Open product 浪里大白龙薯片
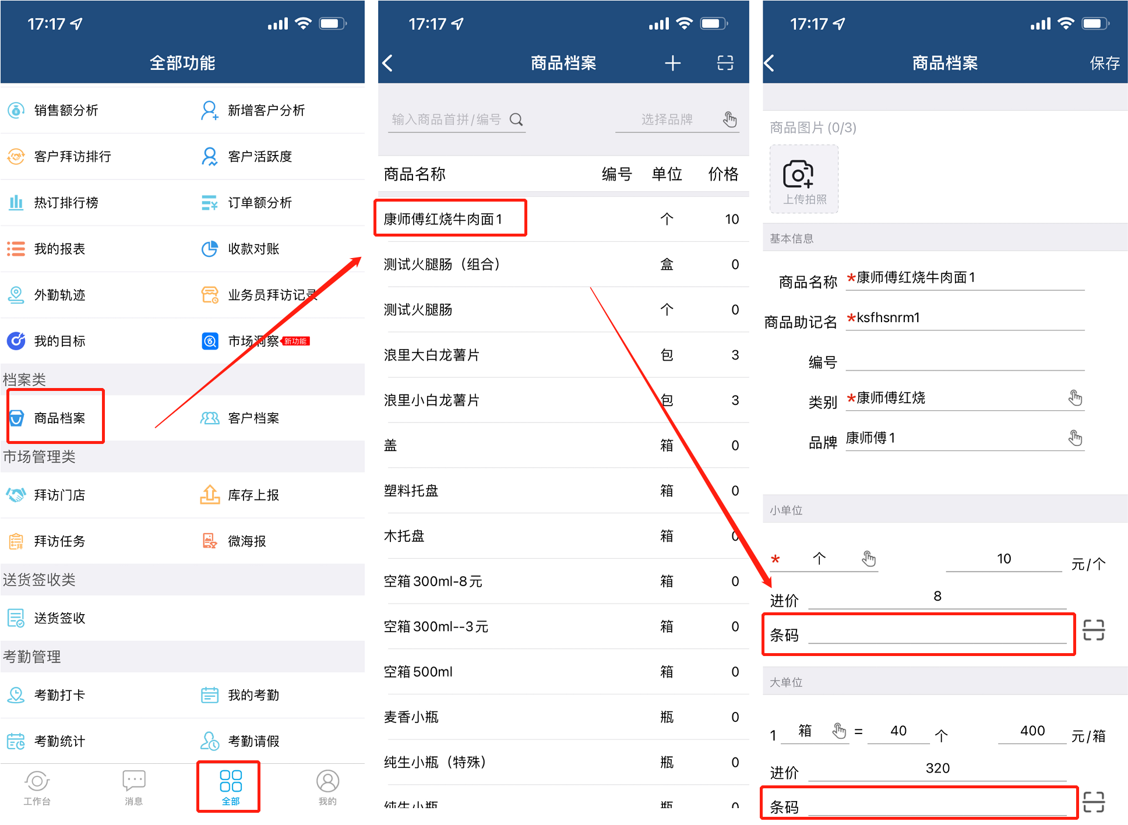The width and height of the screenshot is (1128, 825). (x=563, y=355)
